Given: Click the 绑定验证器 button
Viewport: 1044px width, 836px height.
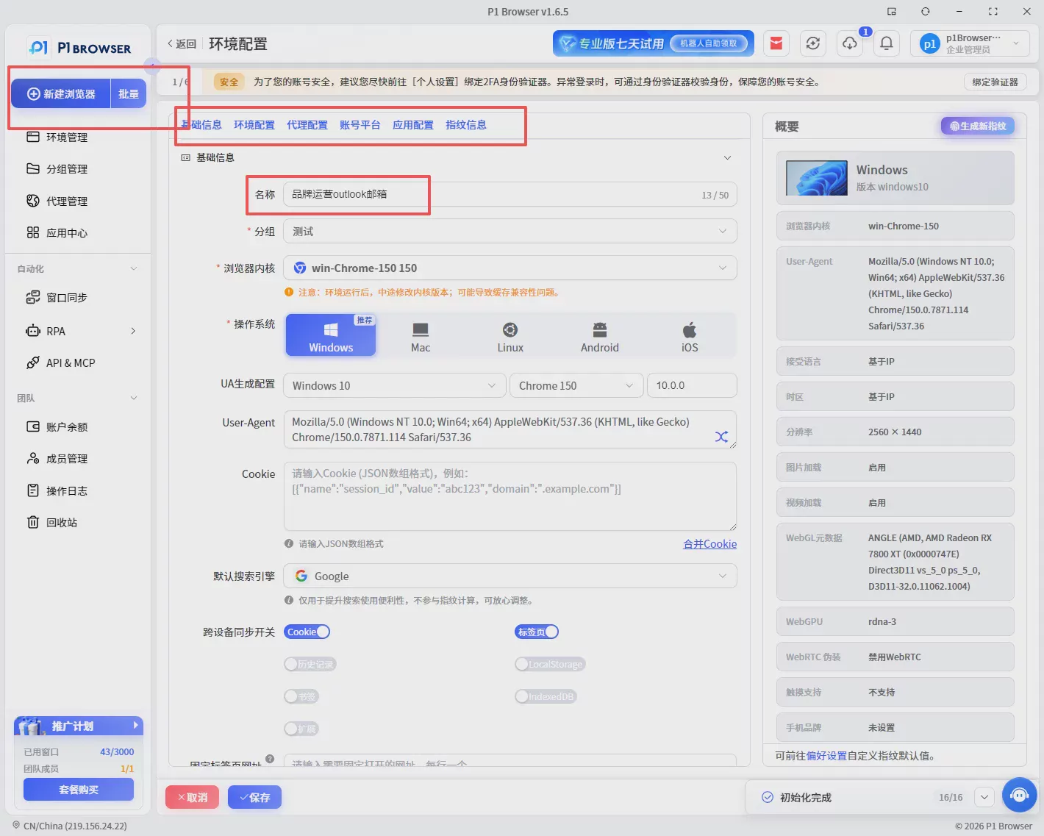Looking at the screenshot, I should [995, 82].
